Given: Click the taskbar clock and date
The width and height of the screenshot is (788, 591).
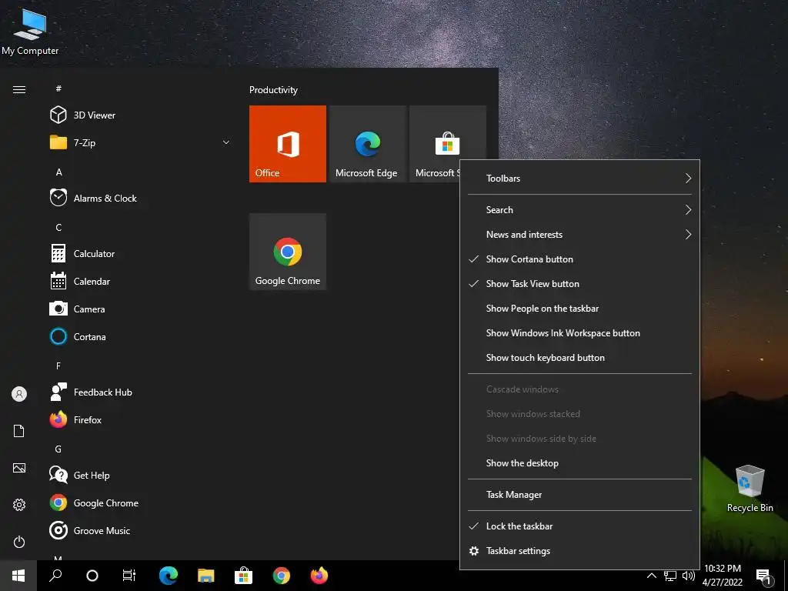Looking at the screenshot, I should pyautogui.click(x=722, y=576).
